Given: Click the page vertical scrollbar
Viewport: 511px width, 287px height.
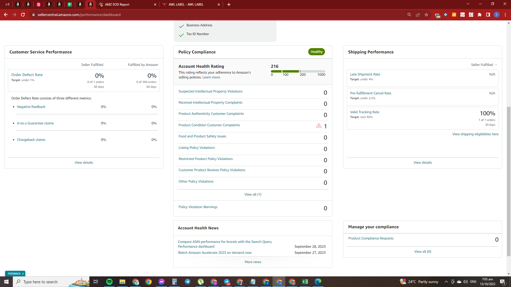Looking at the screenshot, I should (x=509, y=181).
